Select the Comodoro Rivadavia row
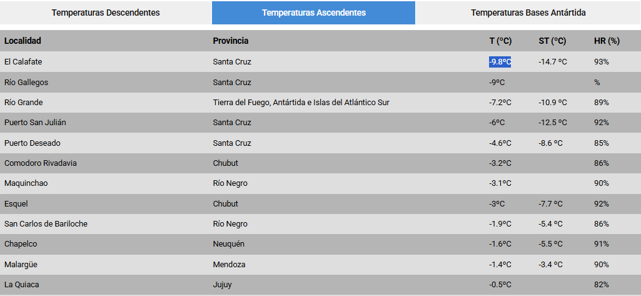The image size is (641, 296). 41,163
